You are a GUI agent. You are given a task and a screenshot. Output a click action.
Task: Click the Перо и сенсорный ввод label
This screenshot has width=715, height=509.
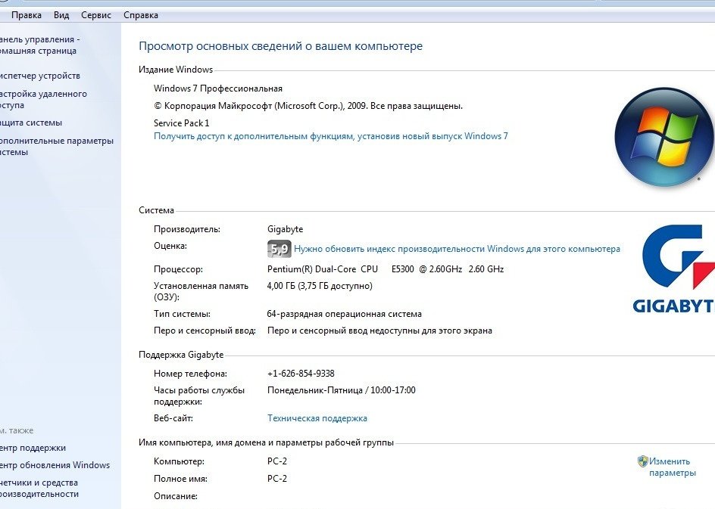pos(205,331)
